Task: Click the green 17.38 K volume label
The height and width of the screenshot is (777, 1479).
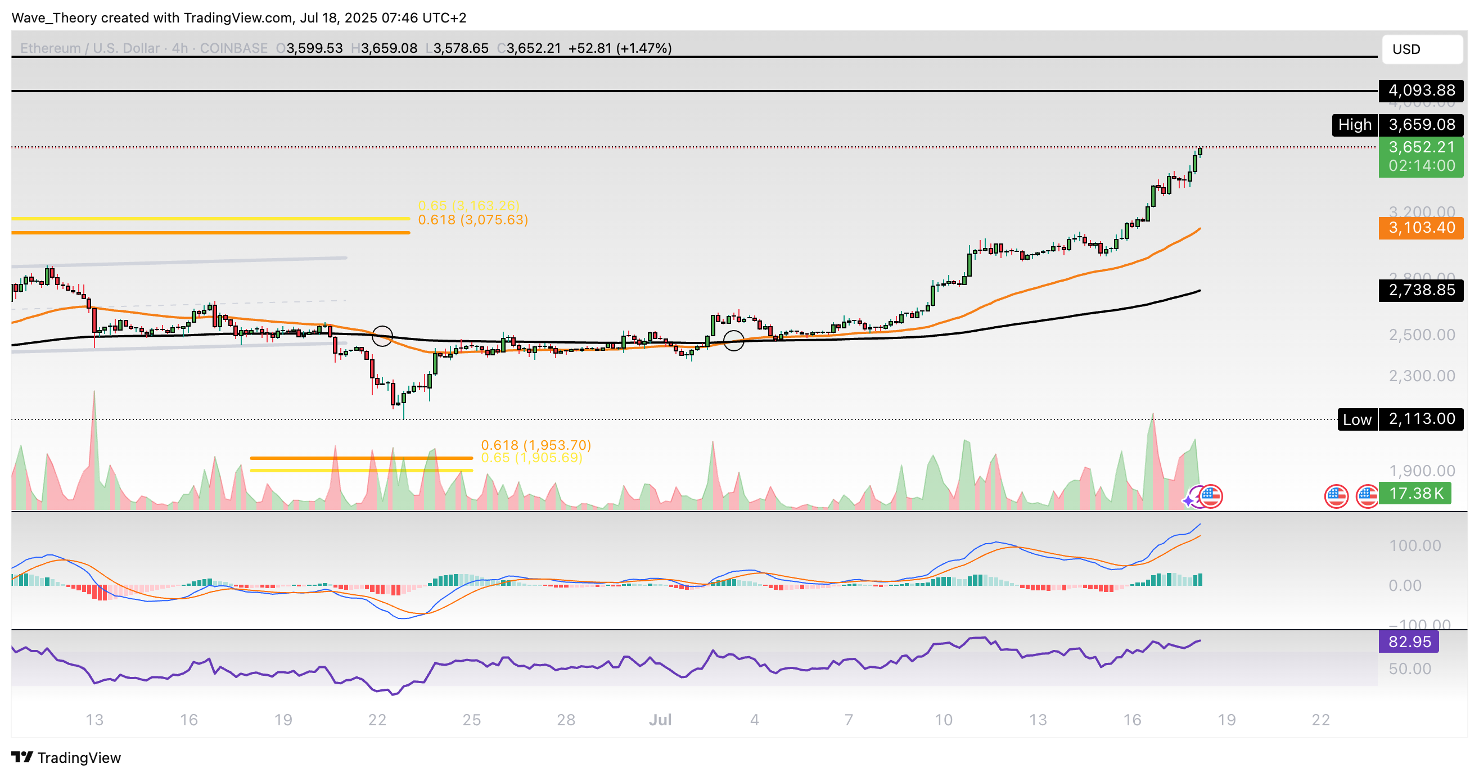Action: pos(1415,493)
